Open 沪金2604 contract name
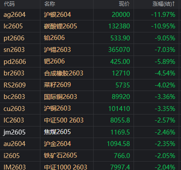This screenshot has height=170, width=181. (x=57, y=144)
